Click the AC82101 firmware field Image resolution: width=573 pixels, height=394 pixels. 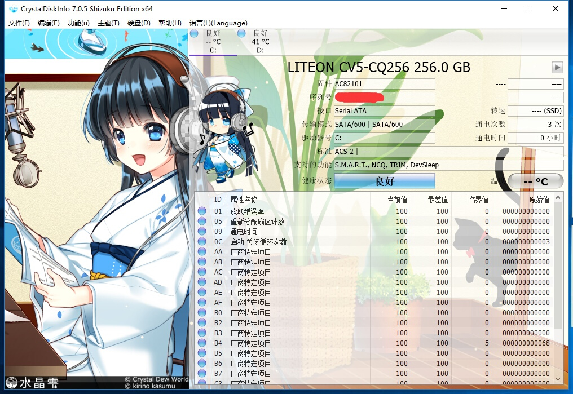384,83
